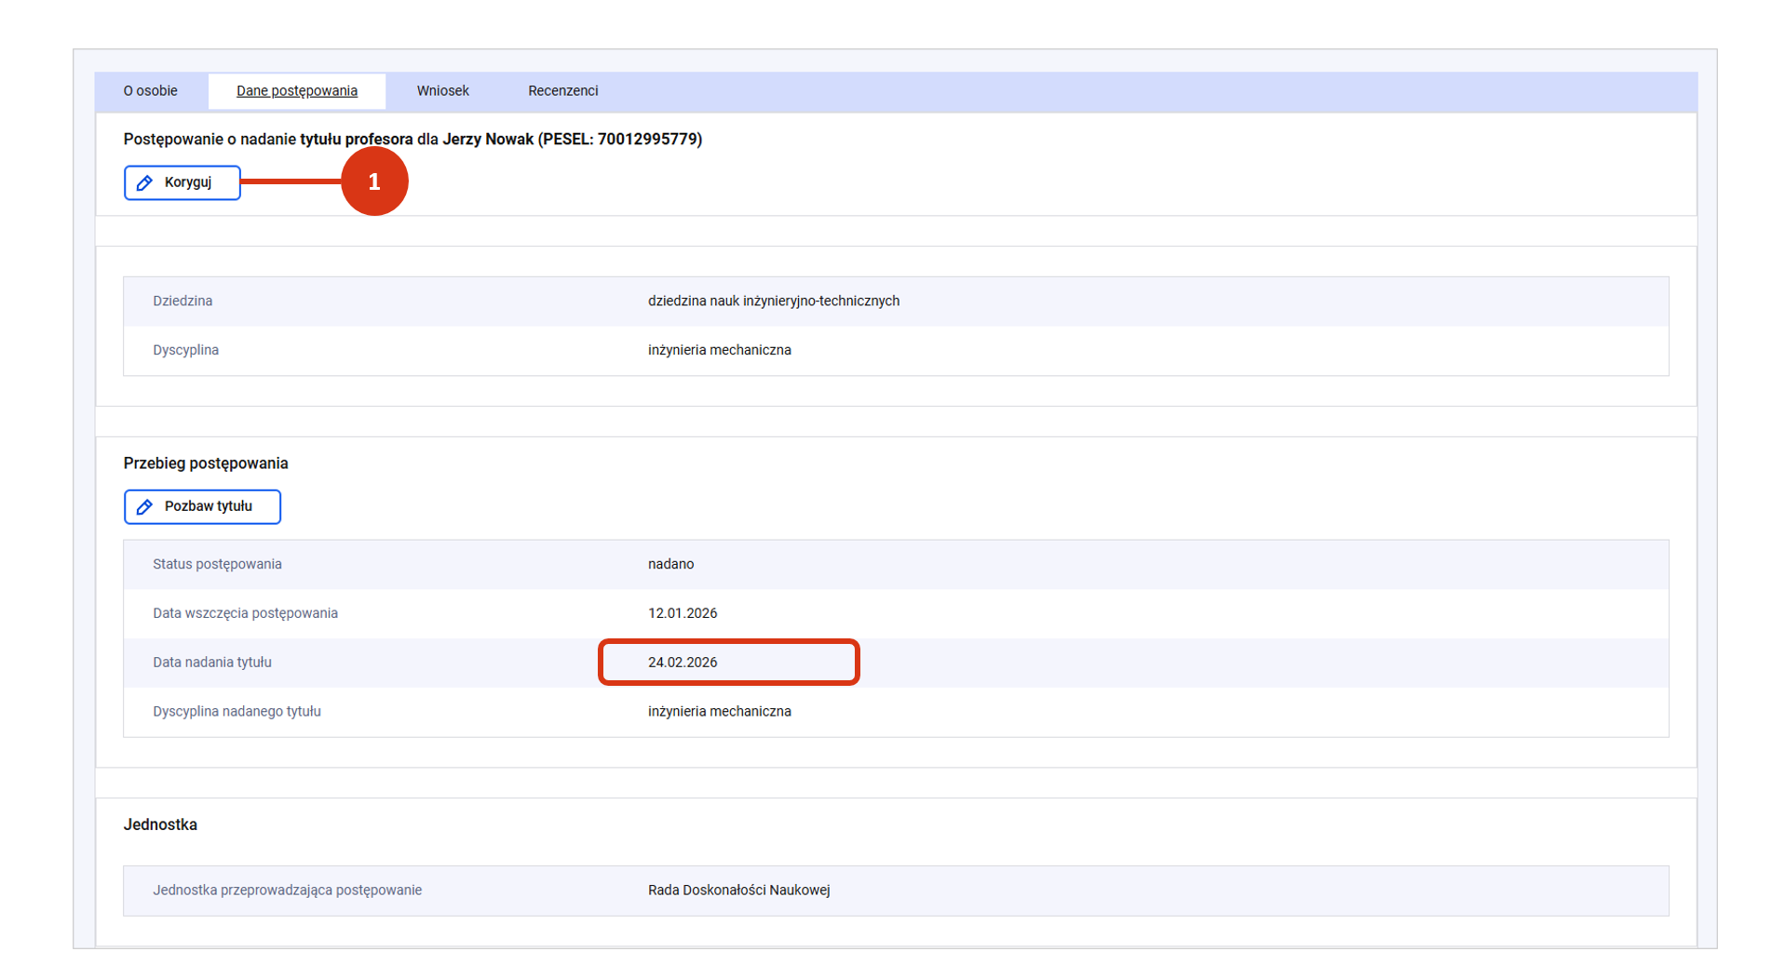Click the Status postępowania label
This screenshot has height=965, width=1785.
pos(217,564)
